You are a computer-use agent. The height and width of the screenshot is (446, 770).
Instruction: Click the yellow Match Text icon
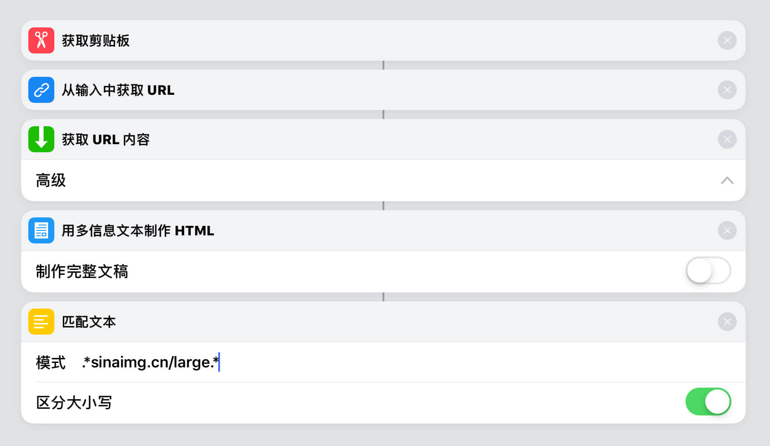pos(41,322)
